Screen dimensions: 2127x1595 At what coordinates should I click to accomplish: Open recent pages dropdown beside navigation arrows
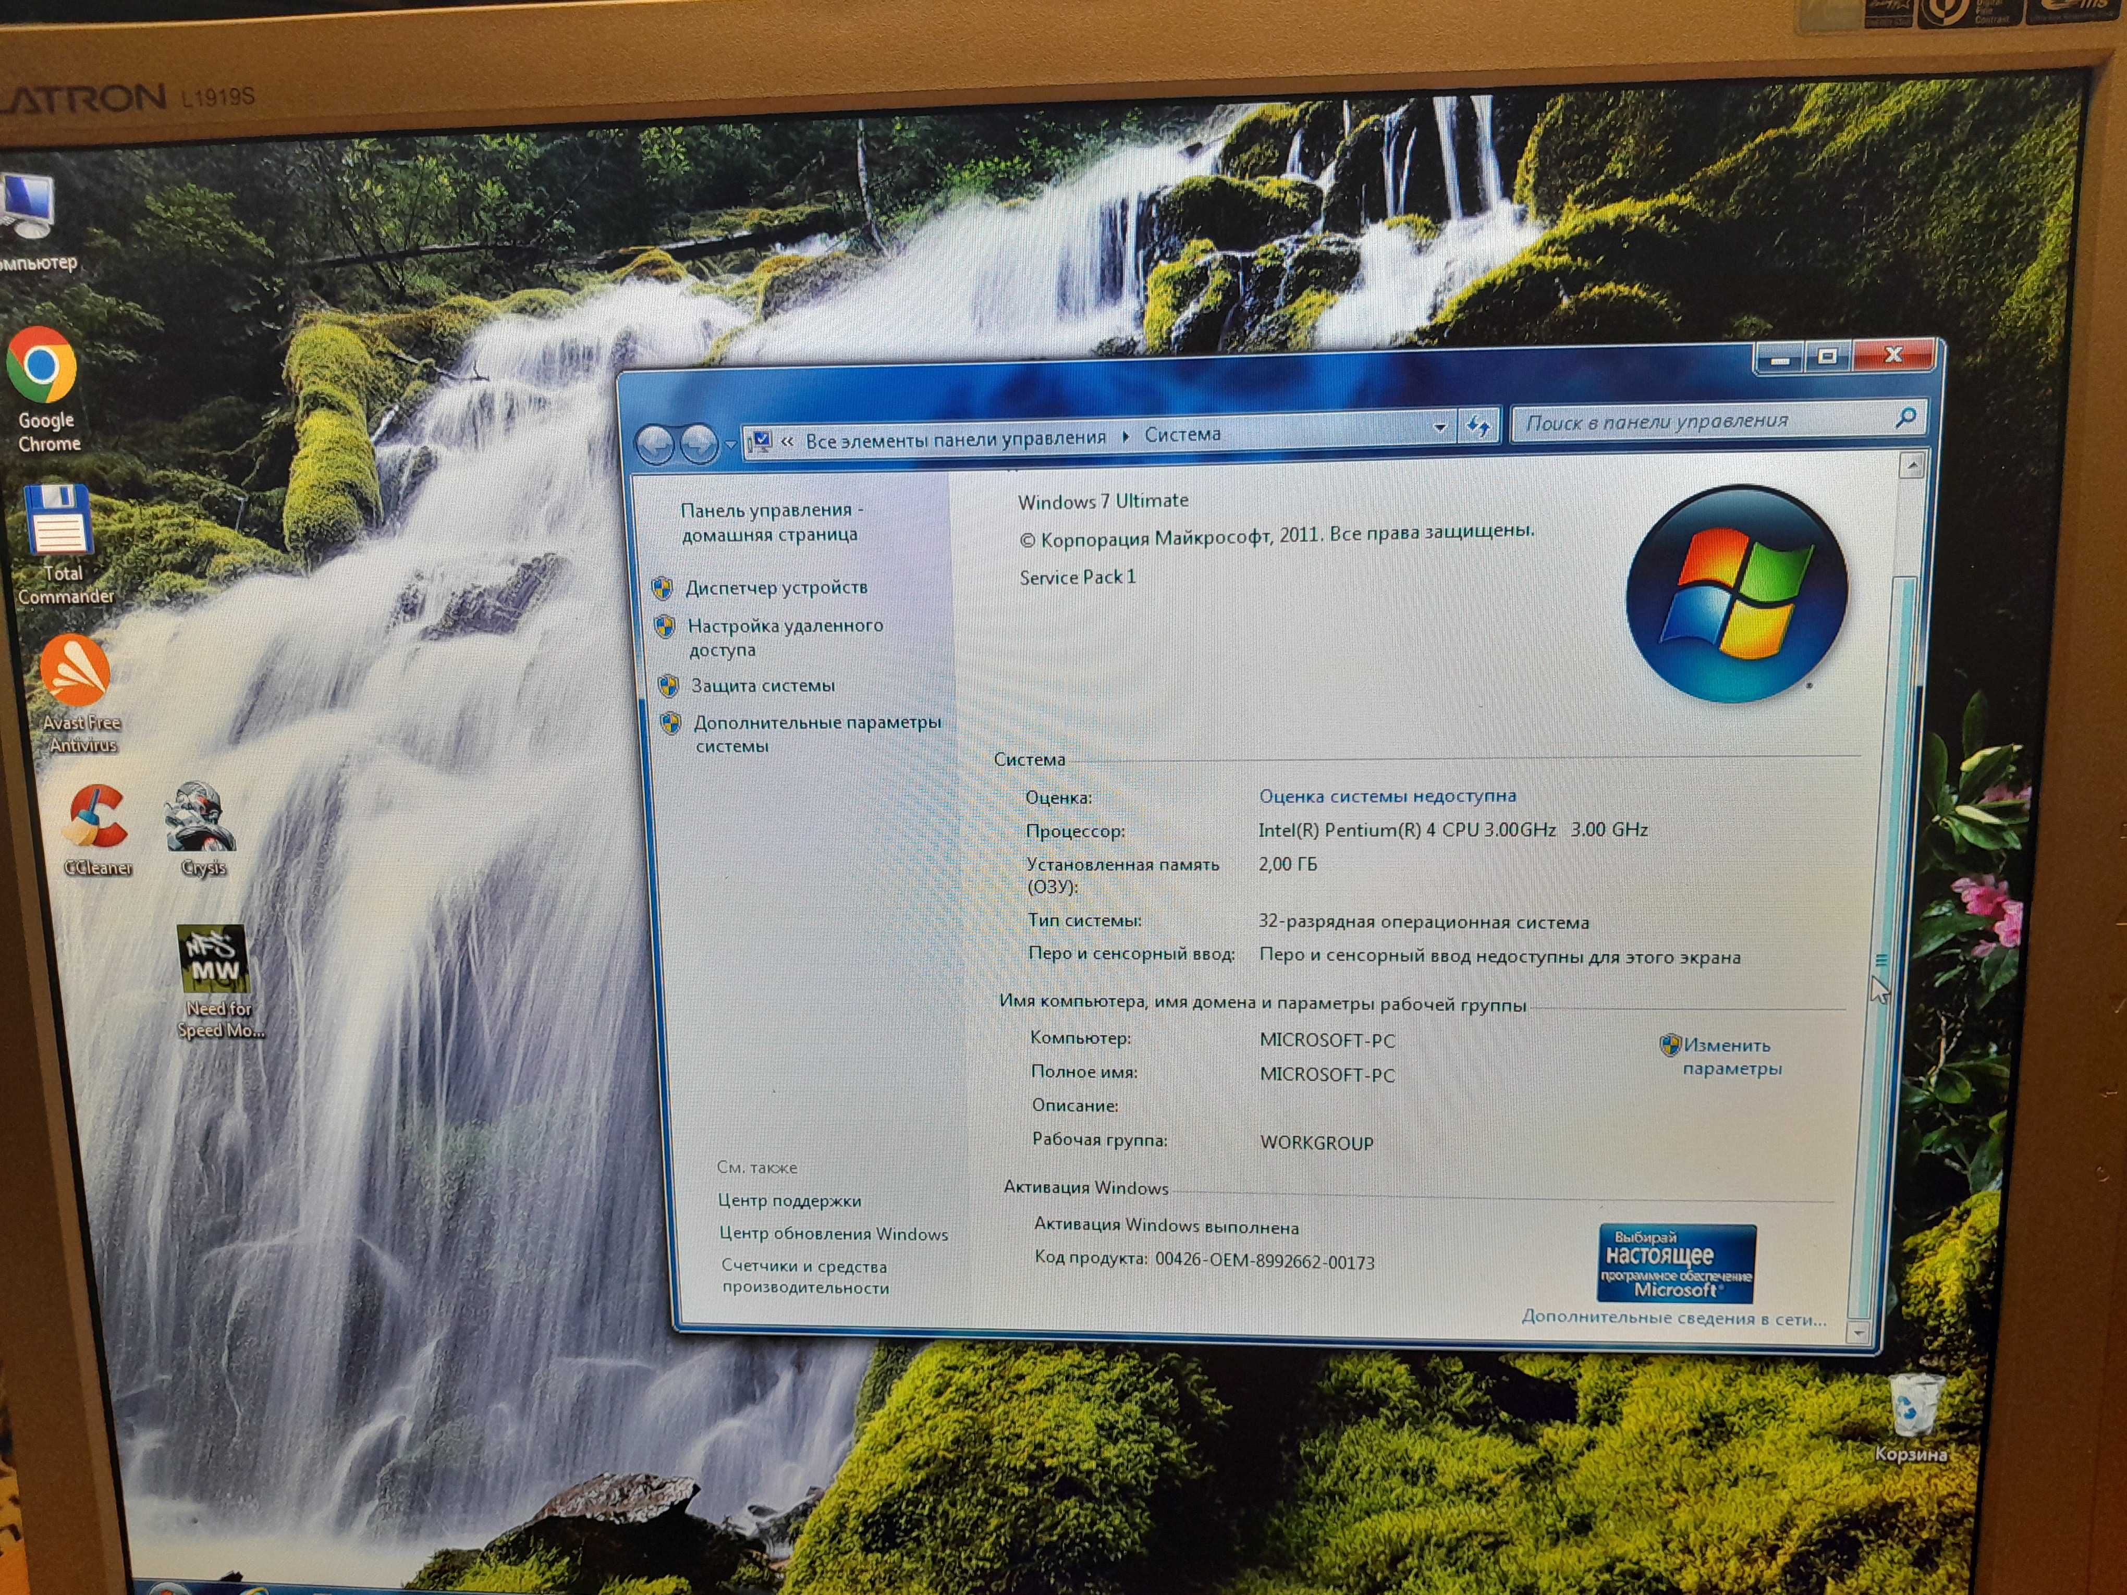coord(731,444)
